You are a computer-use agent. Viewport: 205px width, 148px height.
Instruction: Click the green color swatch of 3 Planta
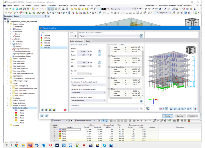pyautogui.click(x=42, y=40)
